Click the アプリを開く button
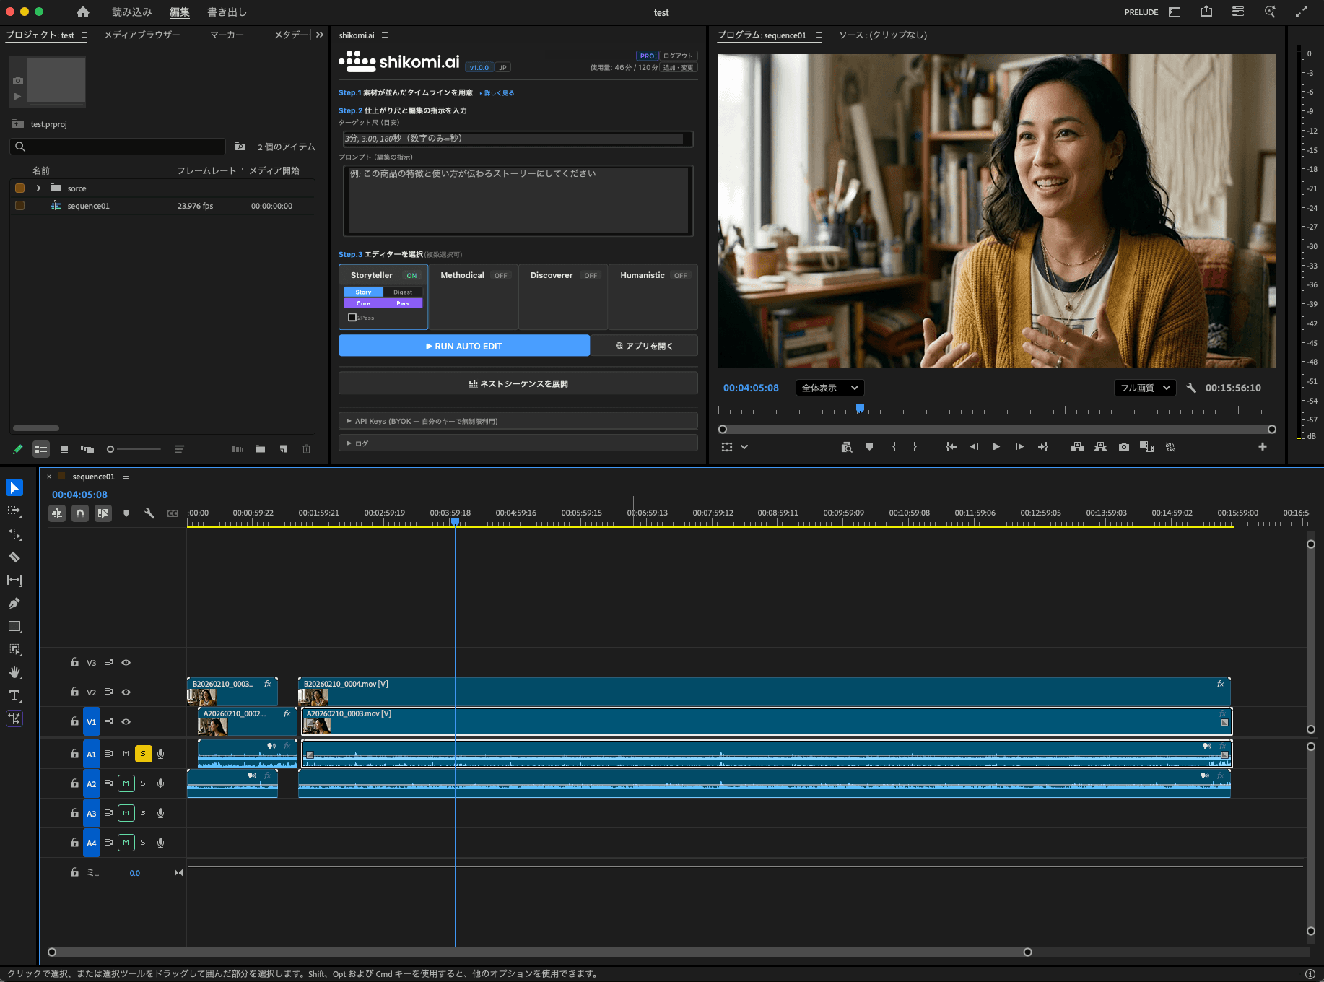The height and width of the screenshot is (982, 1324). (644, 346)
